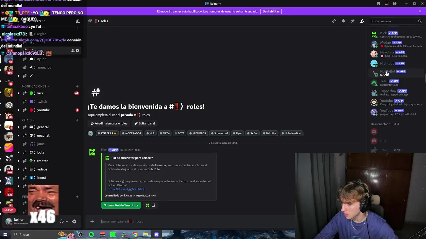Open Google Chrome from the taskbar
This screenshot has width=426, height=239.
click(x=135, y=235)
